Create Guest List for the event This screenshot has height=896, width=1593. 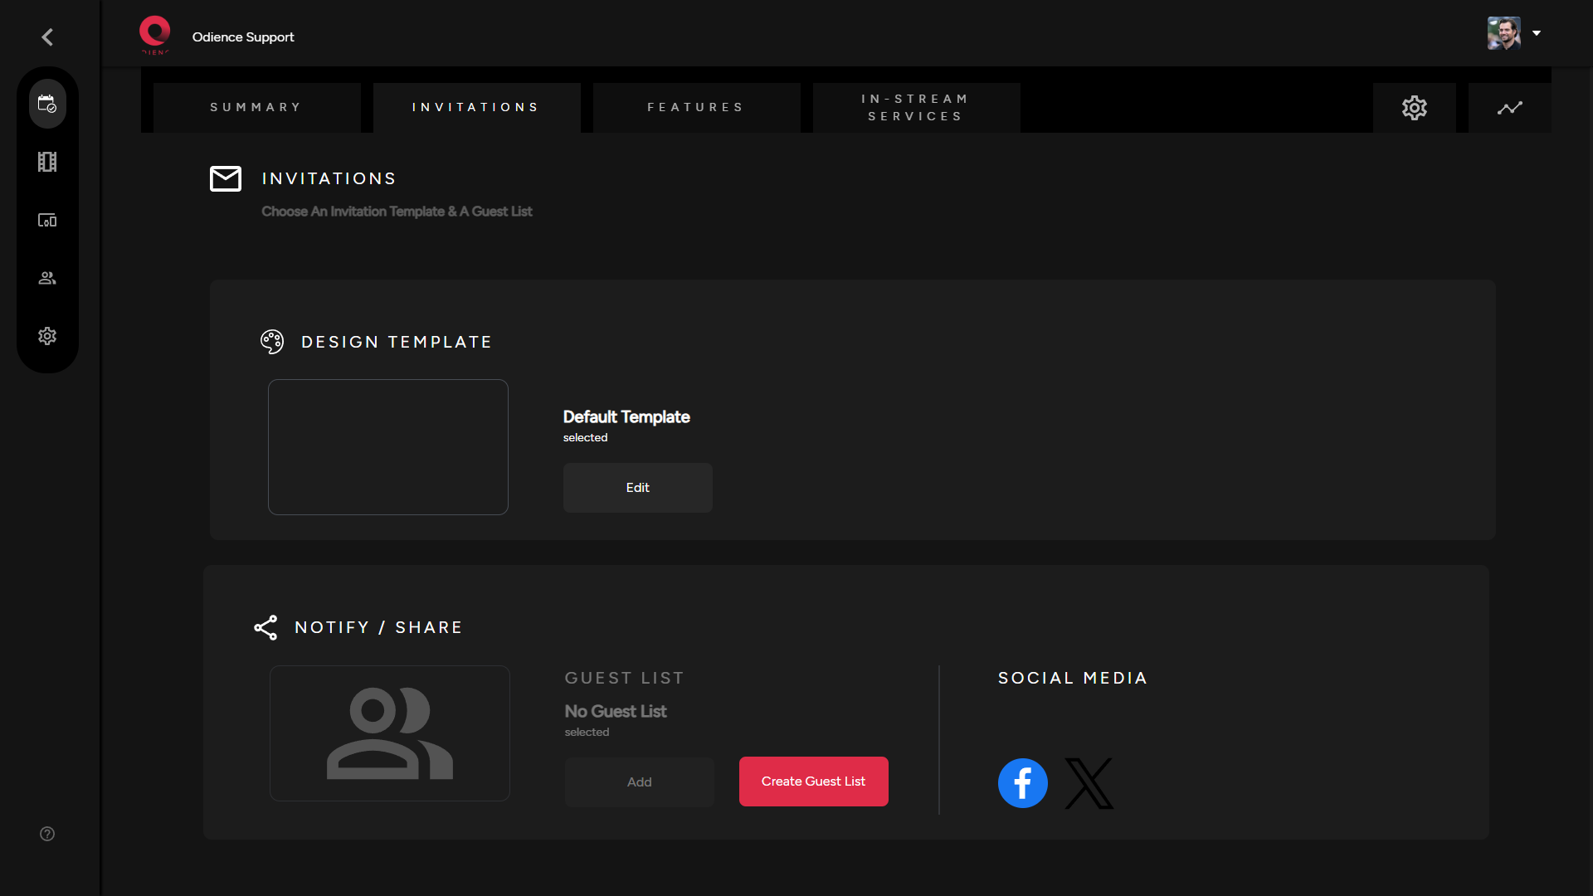pyautogui.click(x=813, y=781)
